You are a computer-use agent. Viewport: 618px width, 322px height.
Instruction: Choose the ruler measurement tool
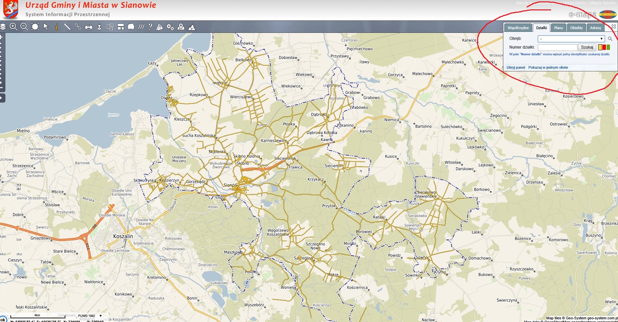click(x=67, y=27)
